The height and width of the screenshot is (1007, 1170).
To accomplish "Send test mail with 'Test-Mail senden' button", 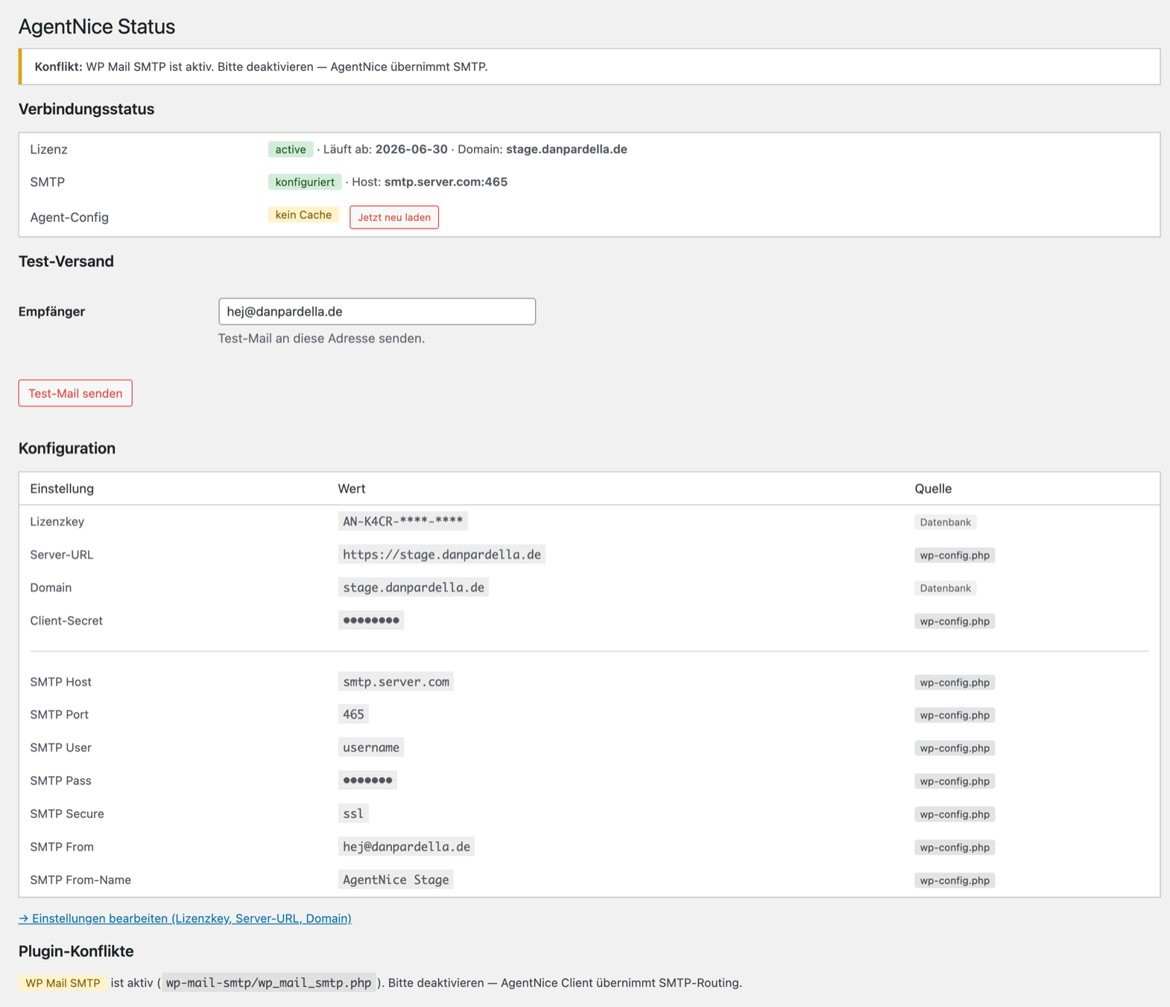I will pyautogui.click(x=75, y=393).
